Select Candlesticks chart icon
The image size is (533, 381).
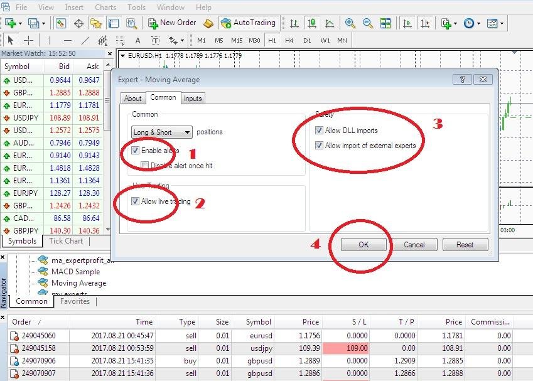(312, 23)
